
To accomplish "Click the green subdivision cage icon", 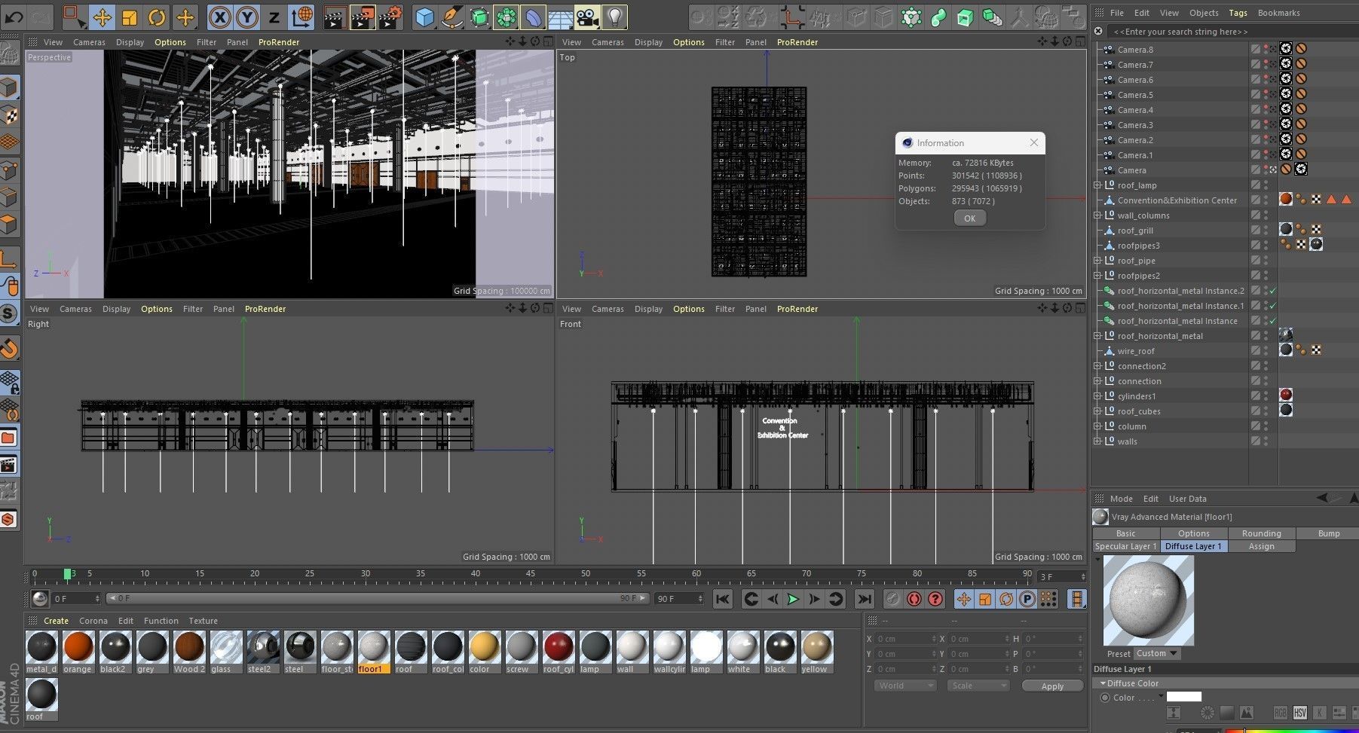I will (479, 17).
